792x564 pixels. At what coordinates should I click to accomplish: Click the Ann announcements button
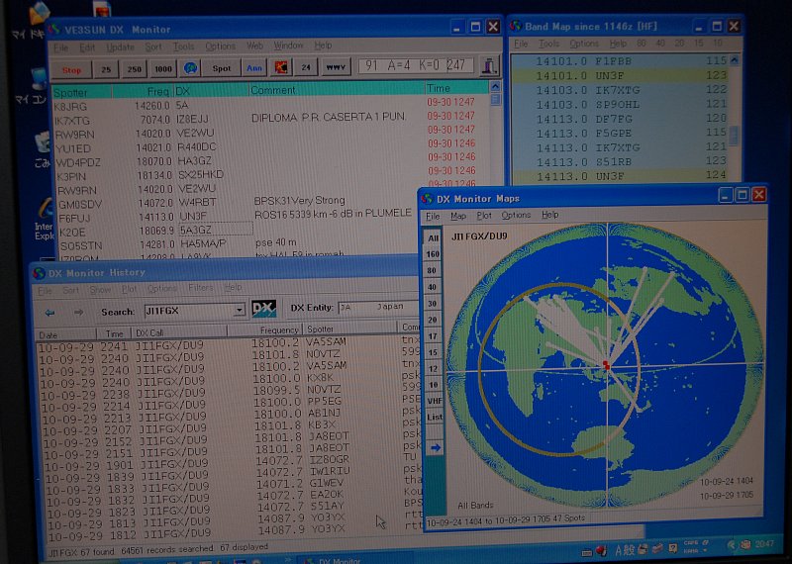[254, 67]
